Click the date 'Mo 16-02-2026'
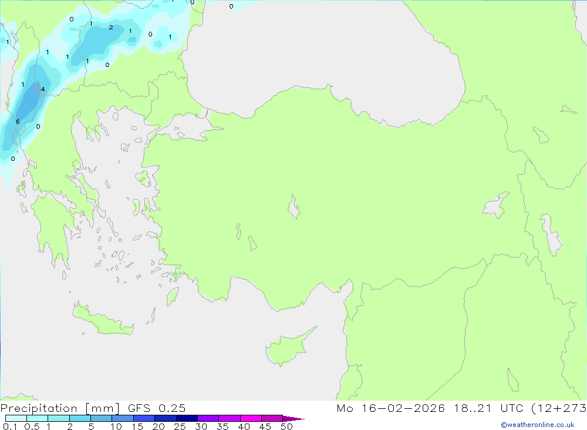The height and width of the screenshot is (430, 587). pos(391,408)
